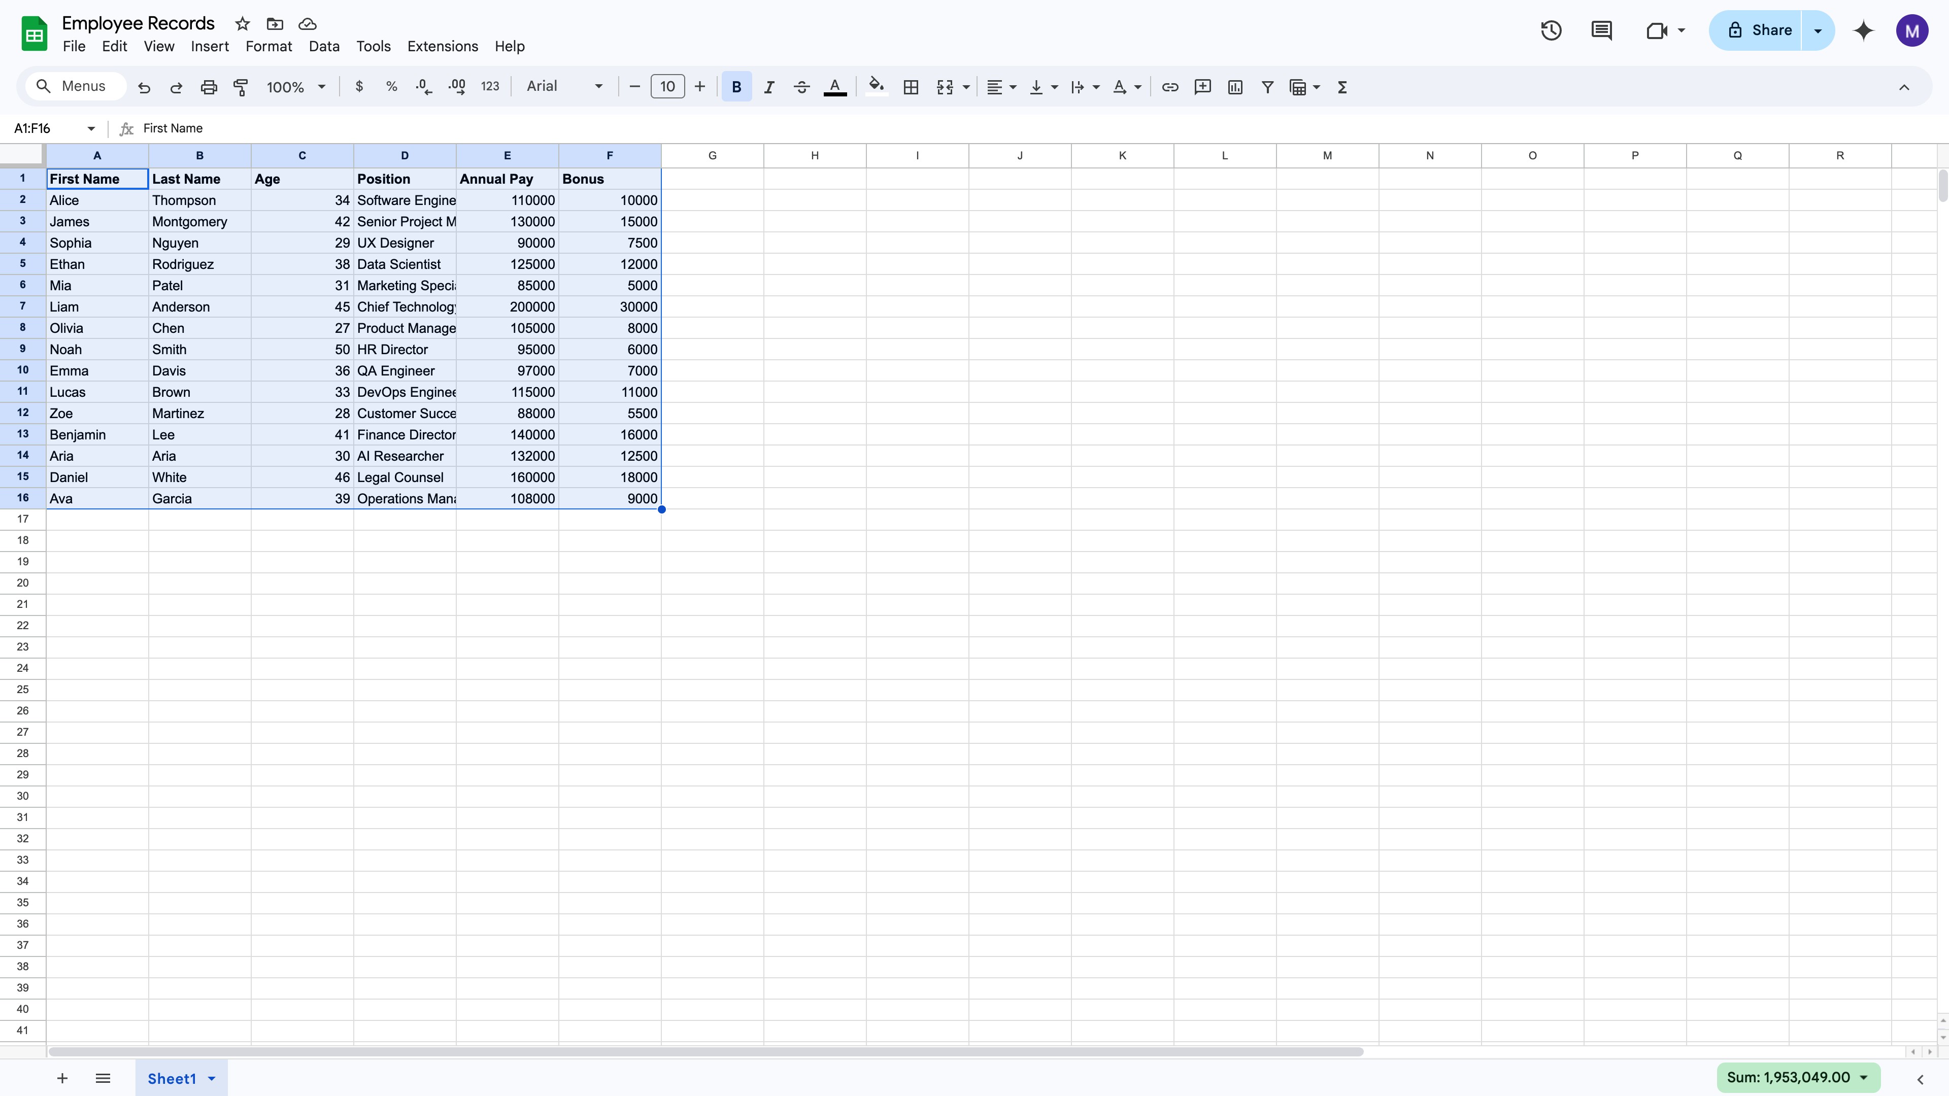Click the Share button
Viewport: 1949px width, 1096px height.
coord(1755,30)
